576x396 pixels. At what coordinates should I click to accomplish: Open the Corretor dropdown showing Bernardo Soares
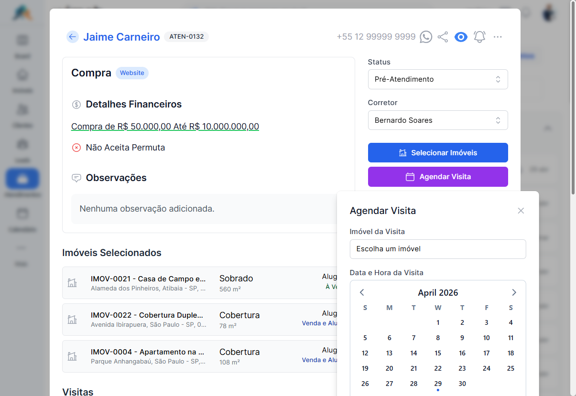438,120
